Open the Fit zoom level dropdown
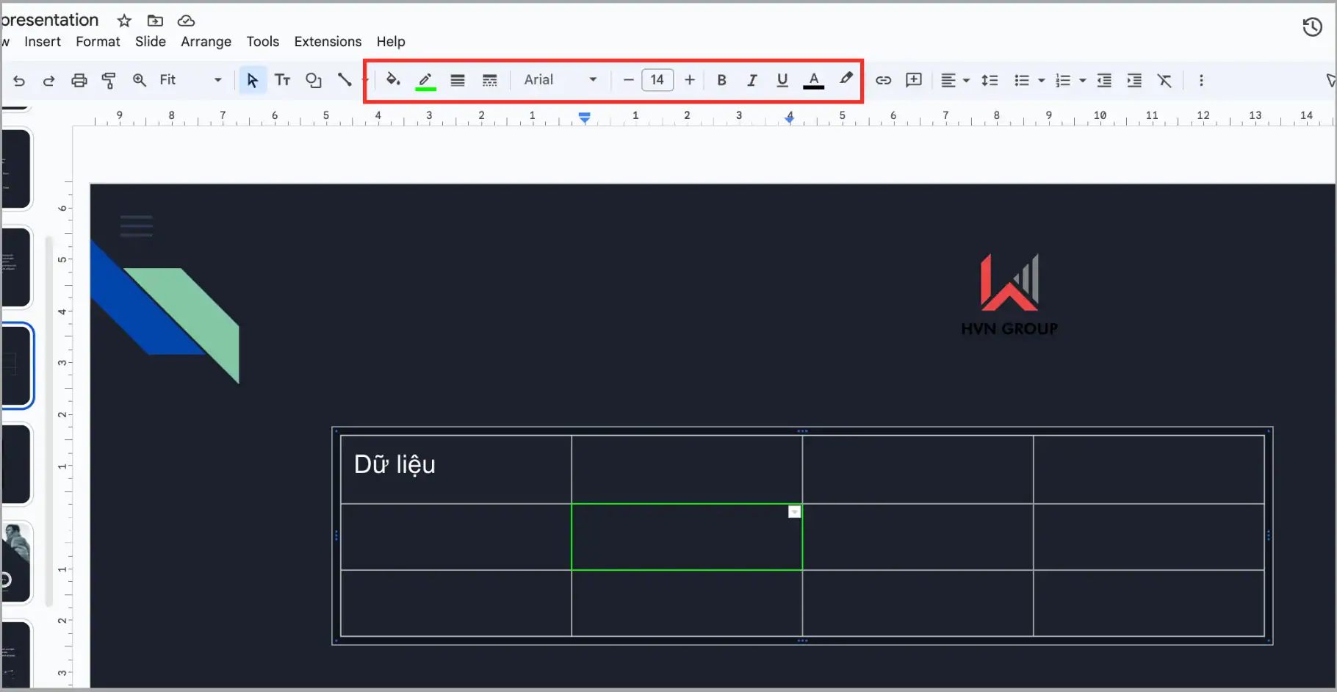The height and width of the screenshot is (692, 1337). pos(190,80)
